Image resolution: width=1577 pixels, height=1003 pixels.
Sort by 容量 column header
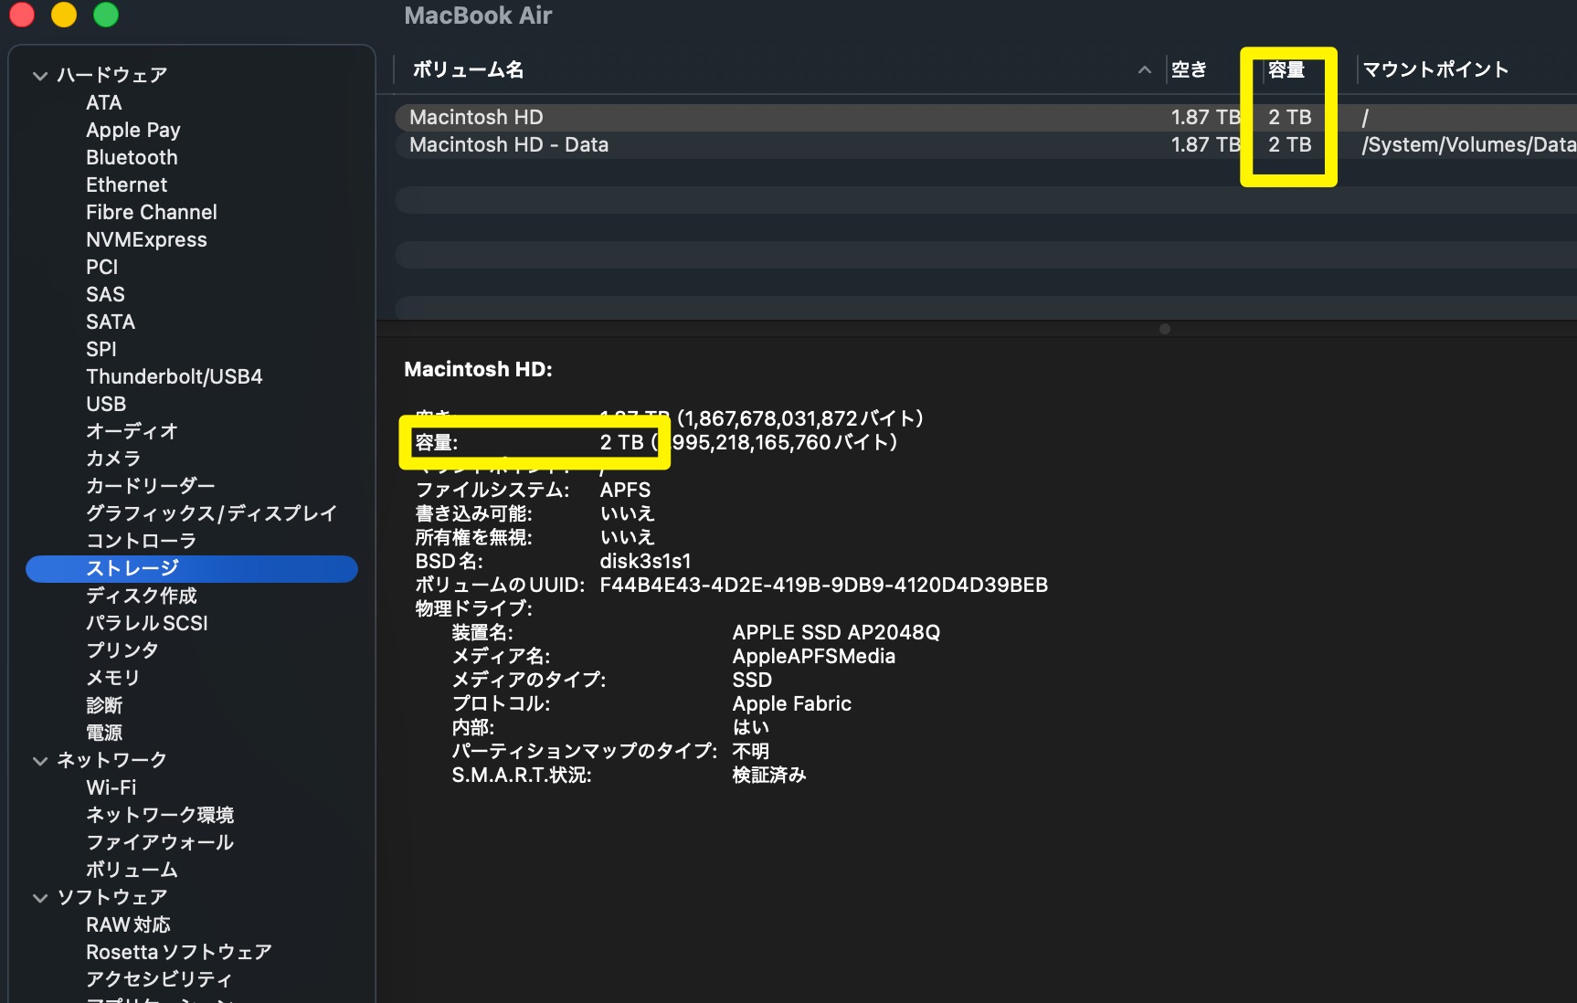pos(1286,70)
